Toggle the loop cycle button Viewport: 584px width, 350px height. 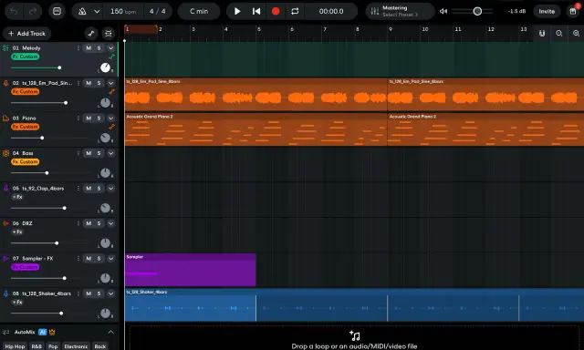click(x=295, y=11)
